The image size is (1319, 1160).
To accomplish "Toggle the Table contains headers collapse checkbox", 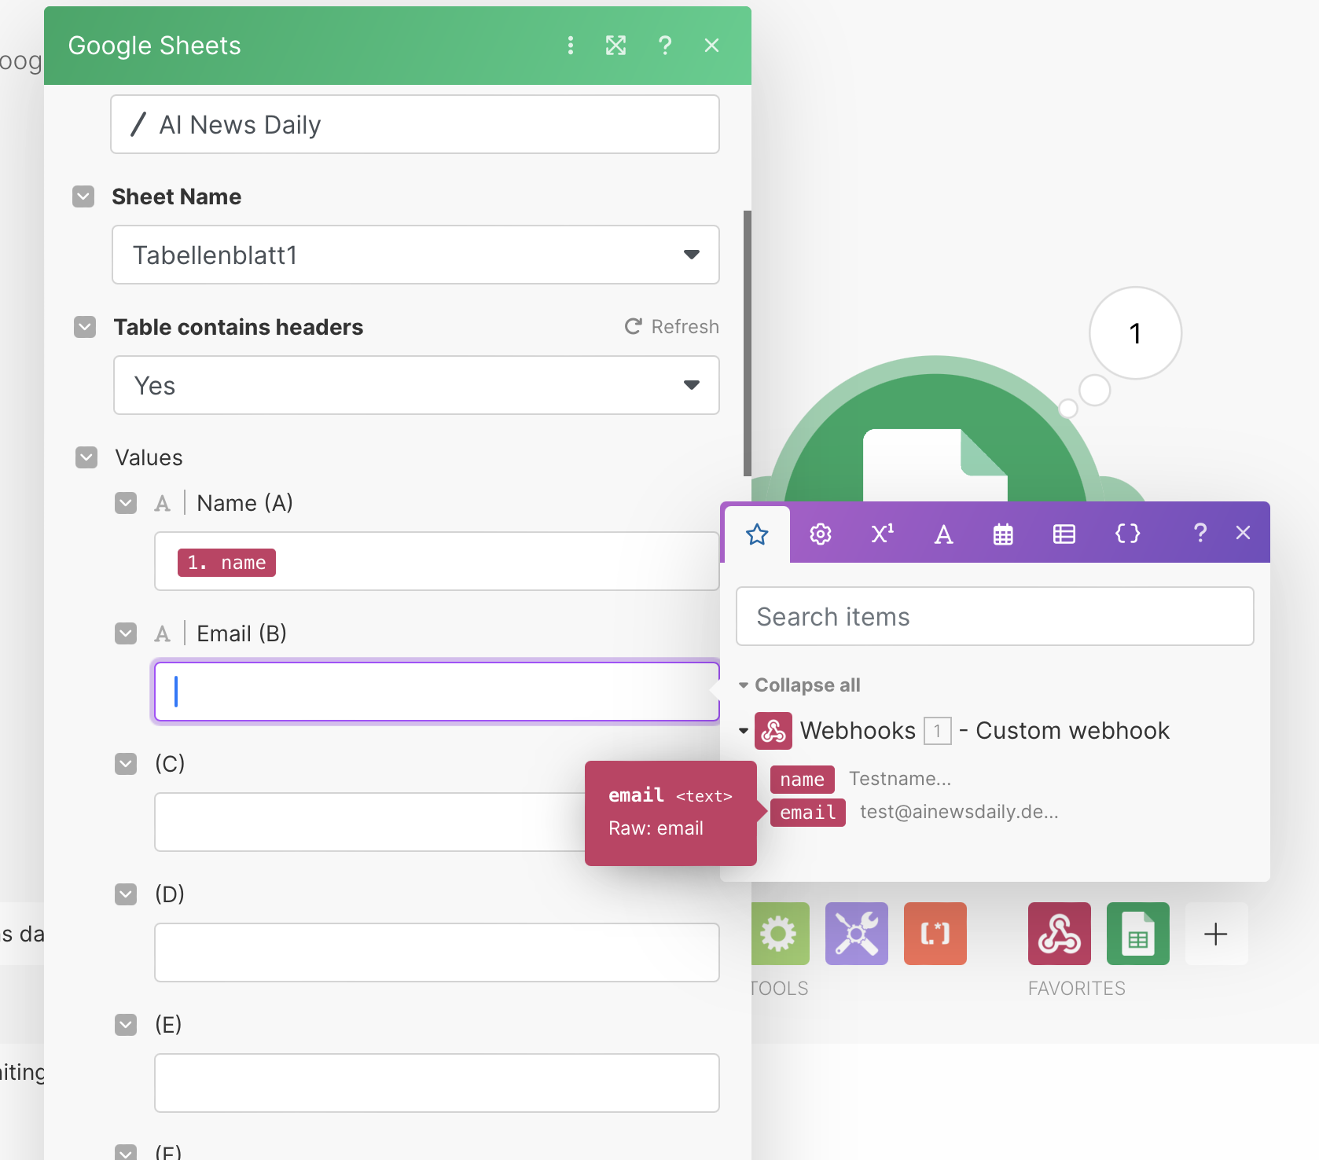I will pos(85,327).
